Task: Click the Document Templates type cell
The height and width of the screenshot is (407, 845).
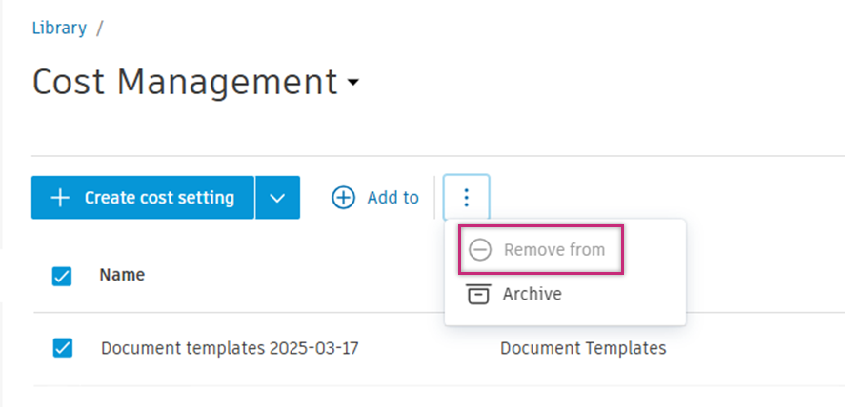Action: coord(582,348)
